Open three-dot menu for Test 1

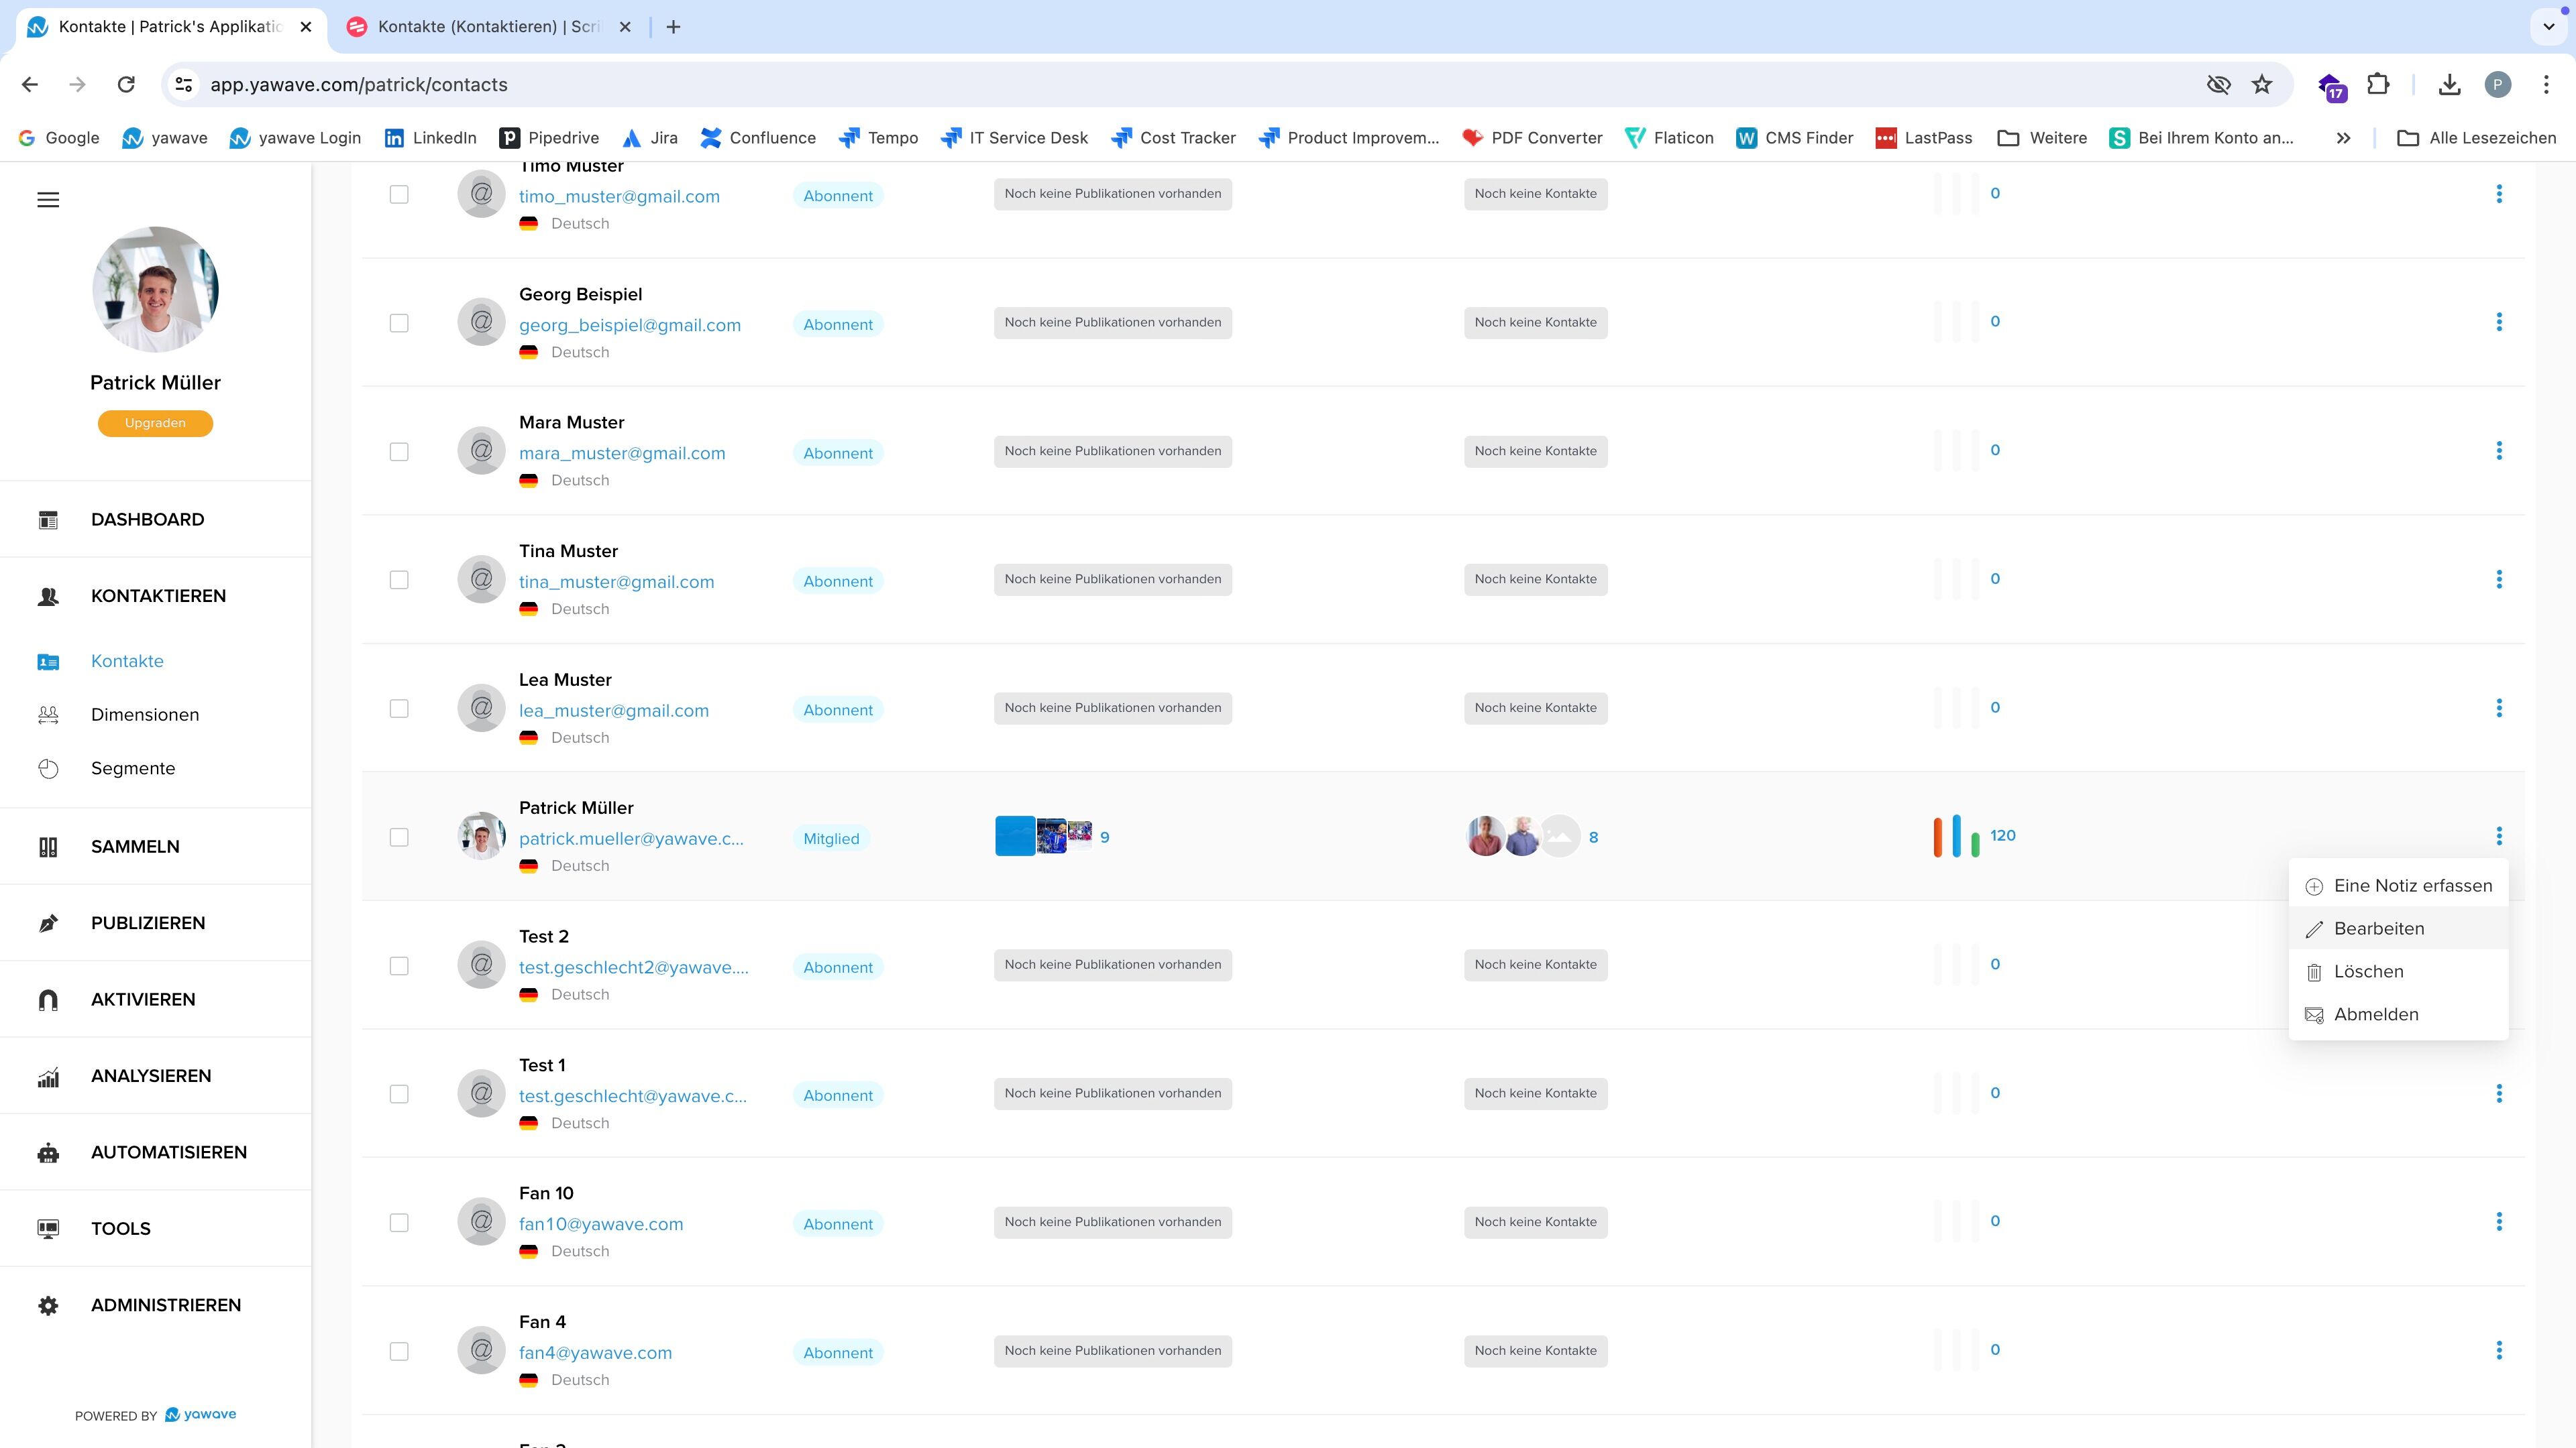[2499, 1093]
